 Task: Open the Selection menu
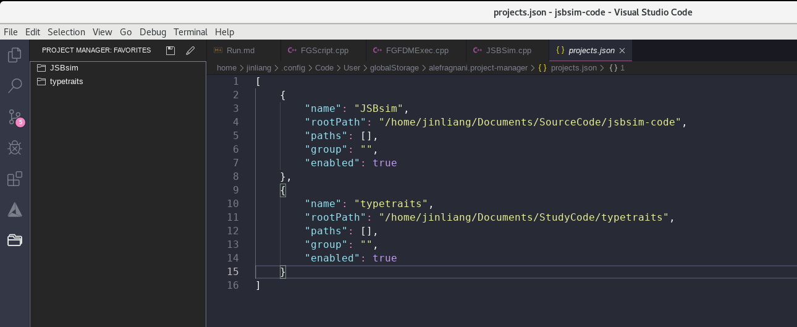(x=66, y=32)
